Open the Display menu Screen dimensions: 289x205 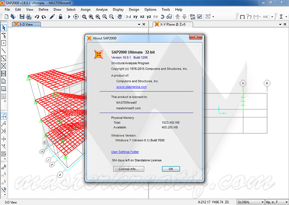point(118,10)
